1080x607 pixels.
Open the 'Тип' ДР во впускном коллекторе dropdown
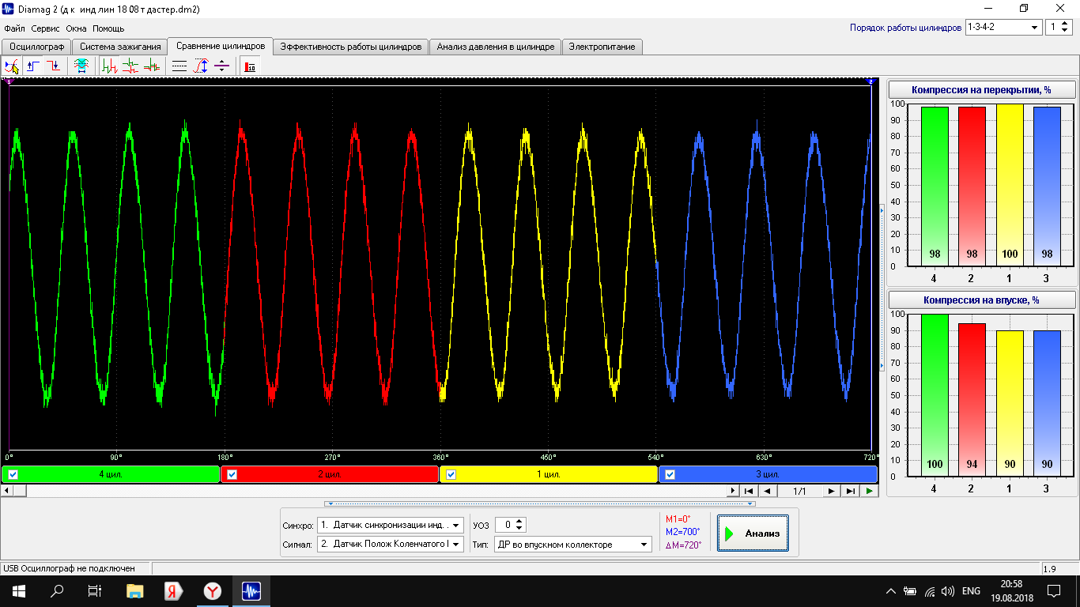572,544
